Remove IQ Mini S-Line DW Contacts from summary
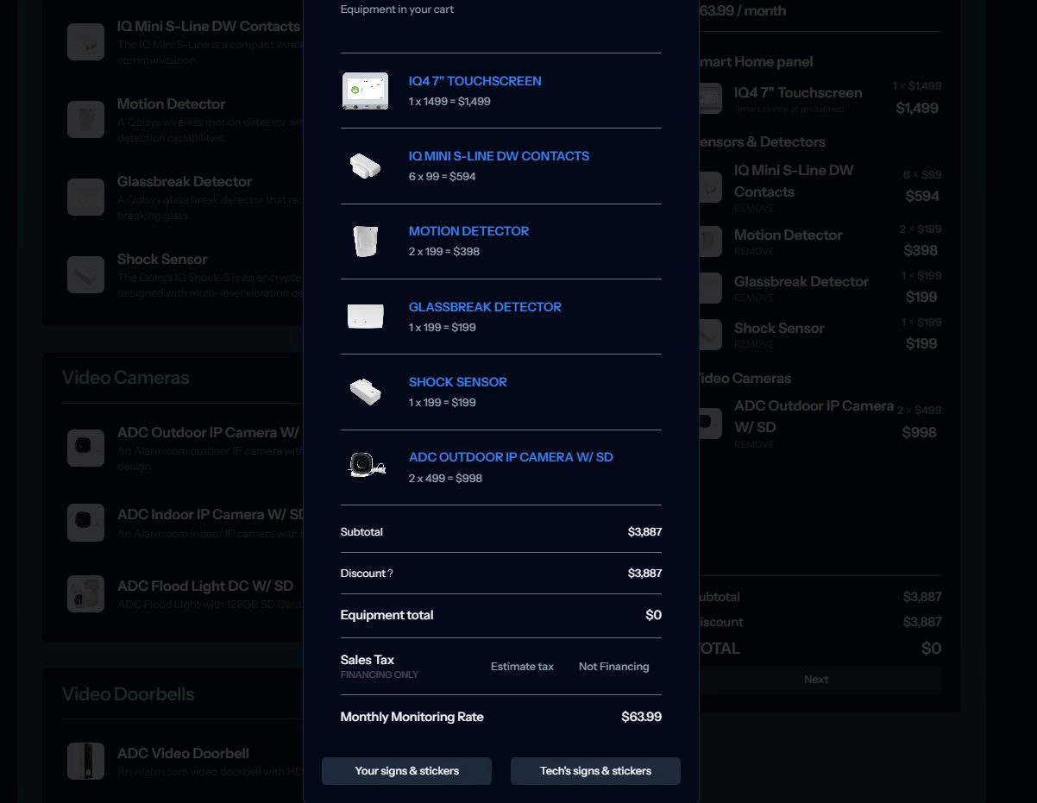The height and width of the screenshot is (803, 1037). click(754, 209)
